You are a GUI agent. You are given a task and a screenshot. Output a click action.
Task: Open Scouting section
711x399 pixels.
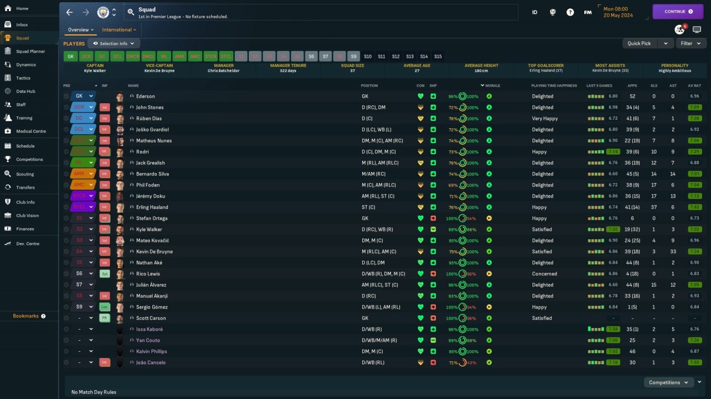tap(25, 174)
